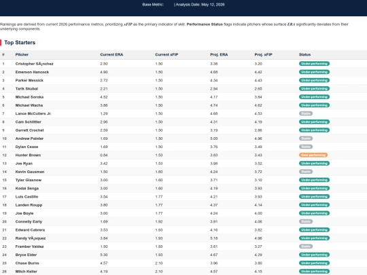367x275 pixels.
Task: Select pitcher name Tarik Skubal
Action: point(27,89)
